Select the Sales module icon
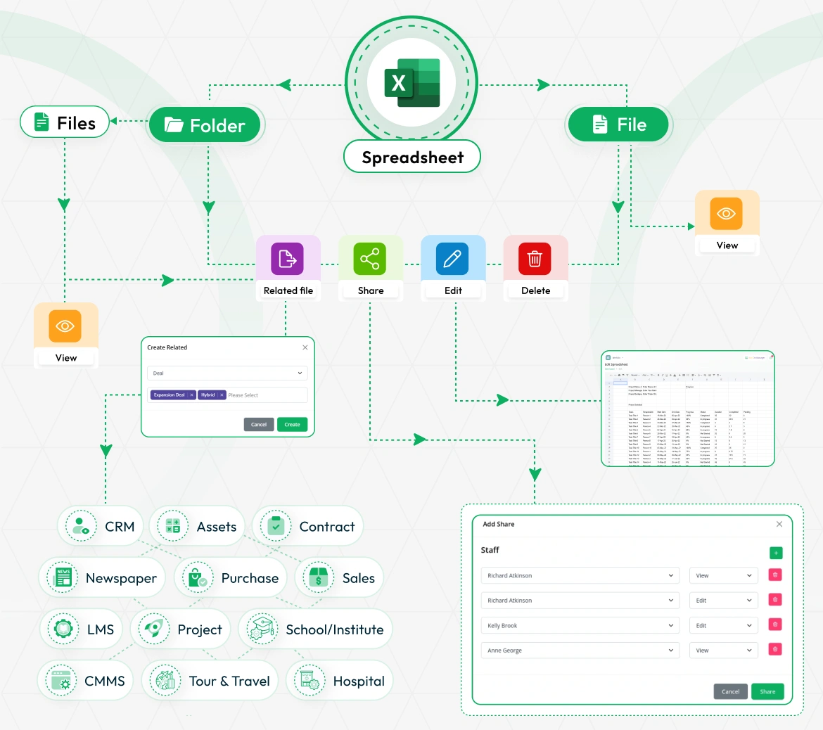This screenshot has width=823, height=730. (x=319, y=577)
